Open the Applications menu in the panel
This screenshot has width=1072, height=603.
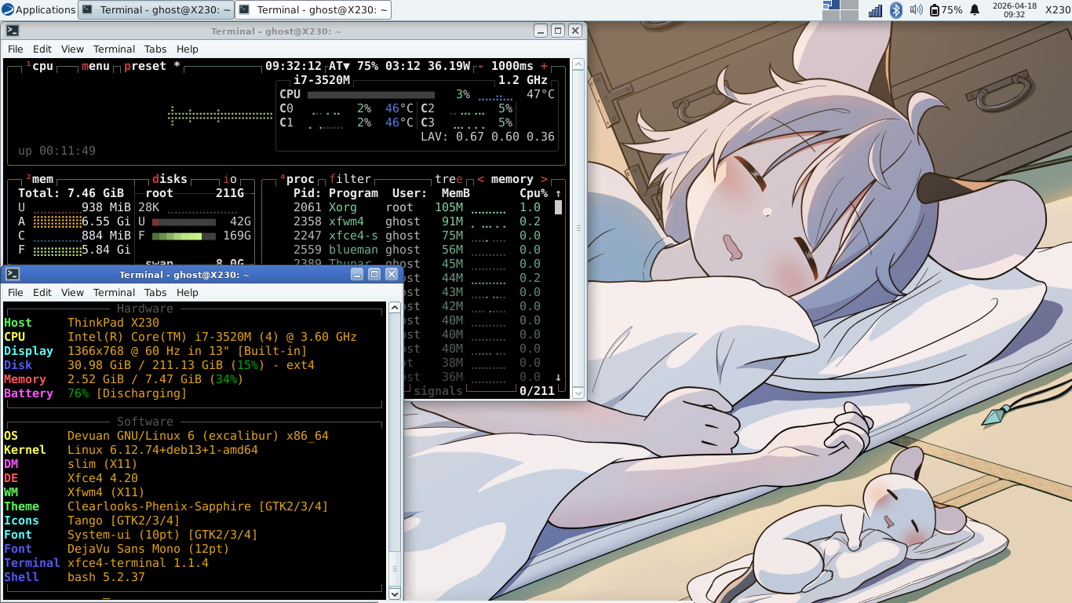[38, 10]
